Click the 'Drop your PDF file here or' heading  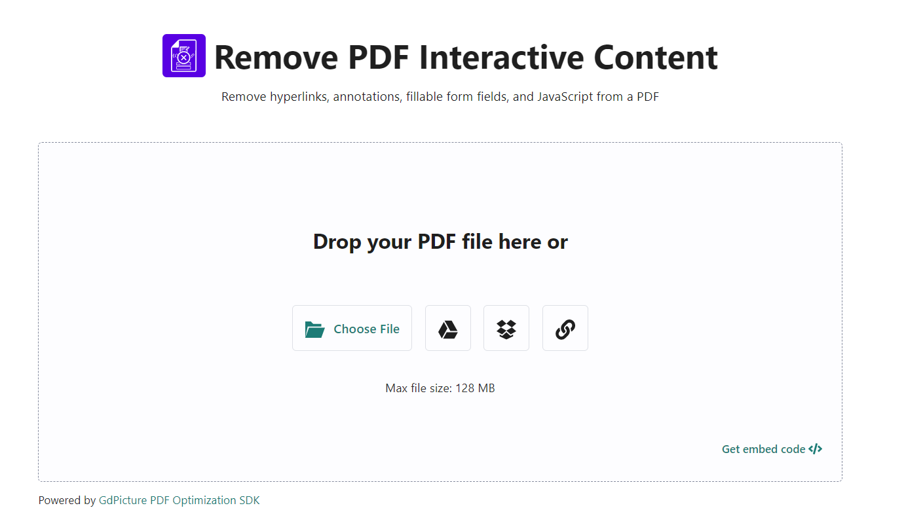pos(440,242)
